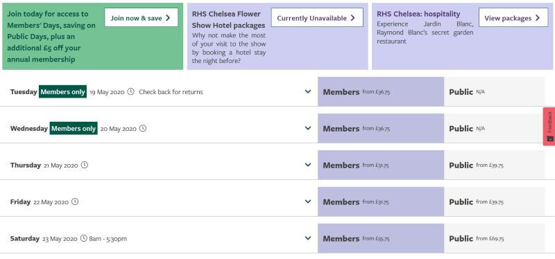Click the '8am - 5:30pm' opening time

coord(108,239)
